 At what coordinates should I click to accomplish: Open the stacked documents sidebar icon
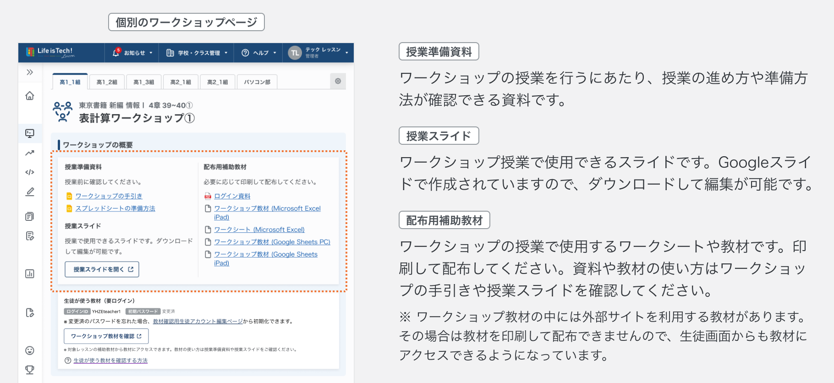(x=30, y=216)
